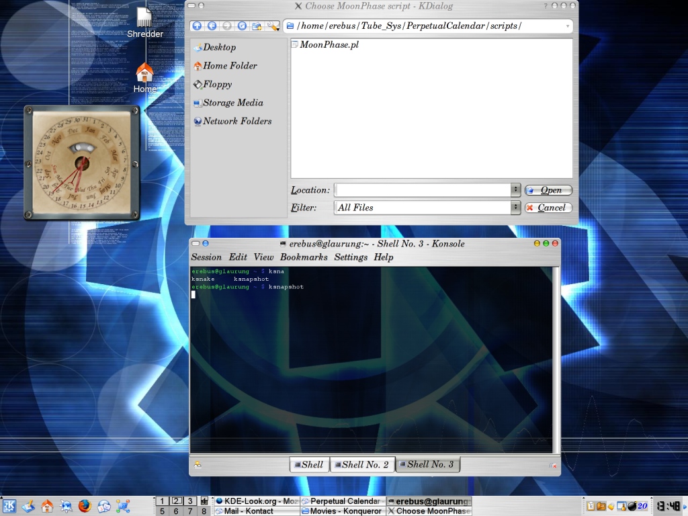Viewport: 688px width, 516px height.
Task: Create a new folder in KDialog
Action: pyautogui.click(x=257, y=26)
